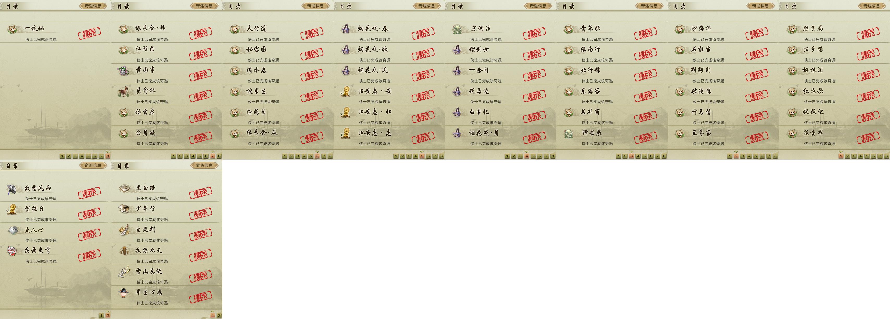Click 奇遇信息 button above 一枝栖

pyautogui.click(x=93, y=5)
